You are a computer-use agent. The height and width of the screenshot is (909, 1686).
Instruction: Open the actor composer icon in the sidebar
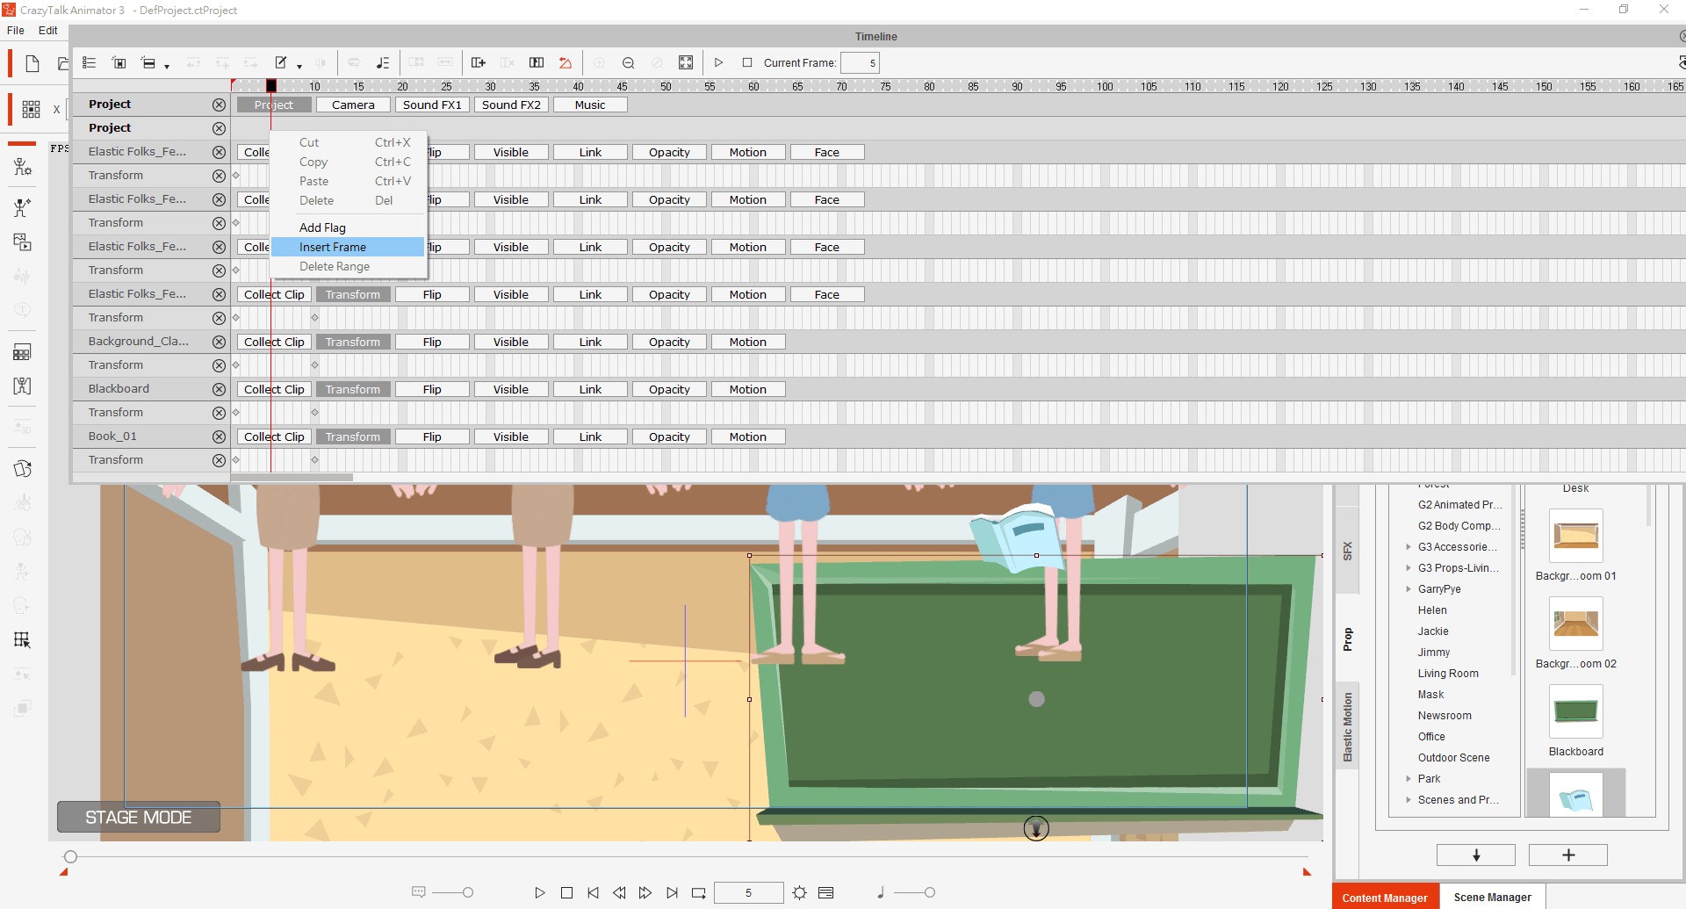(23, 167)
